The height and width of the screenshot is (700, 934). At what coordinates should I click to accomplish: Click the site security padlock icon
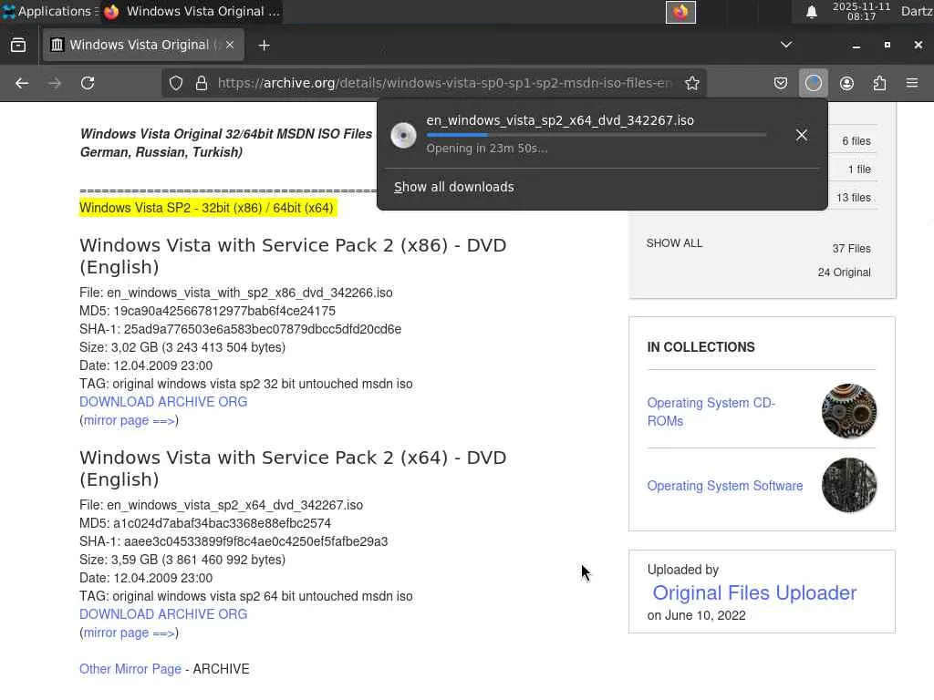[x=202, y=83]
